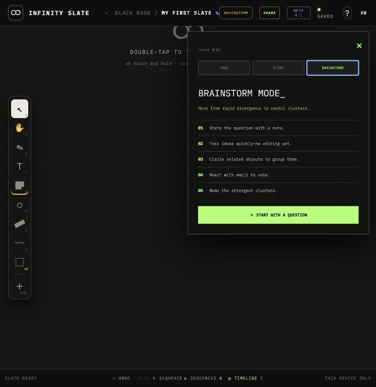
Task: Switch to the Free mode tab
Action: coord(224,68)
